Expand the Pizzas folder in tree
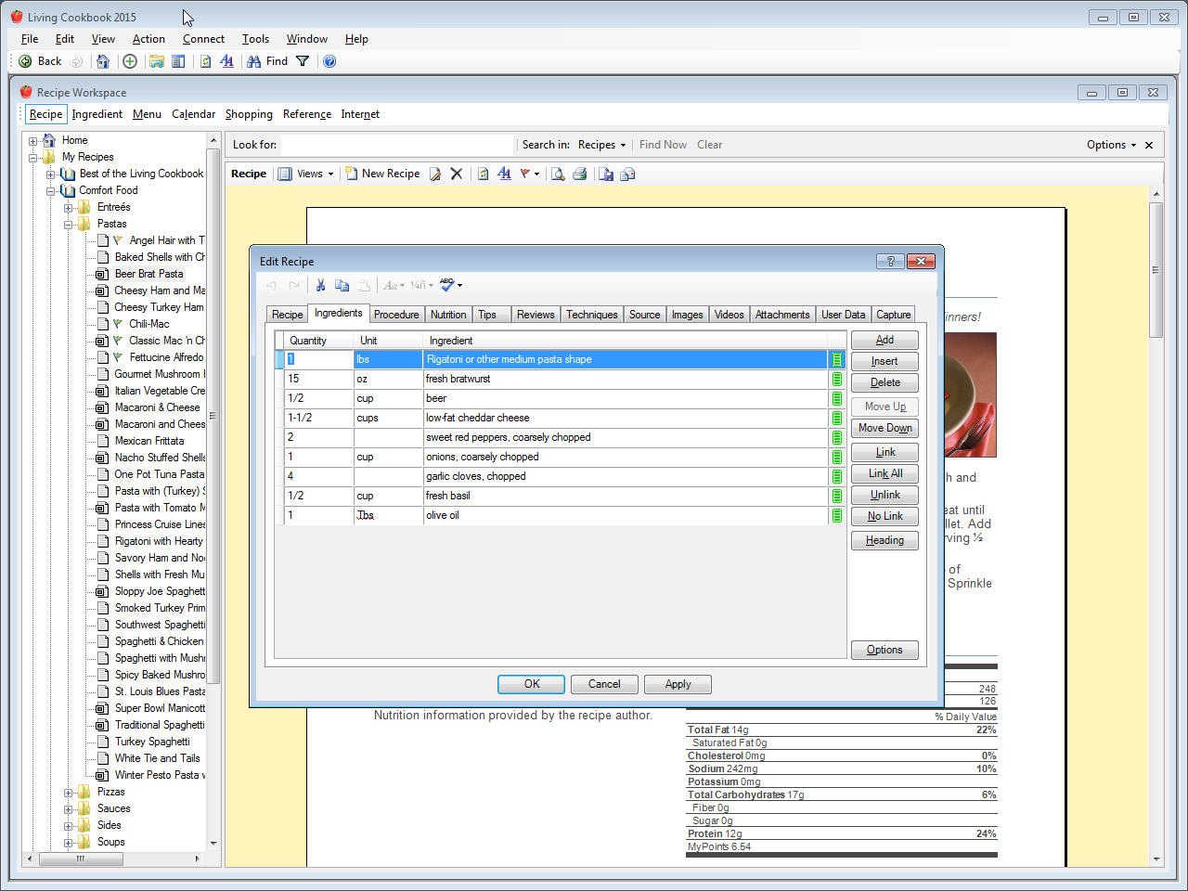This screenshot has width=1188, height=891. 68,793
